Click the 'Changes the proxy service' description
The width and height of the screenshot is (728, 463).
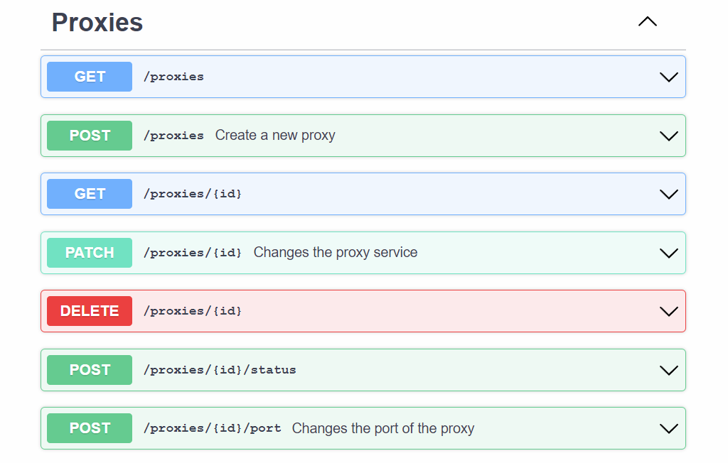336,253
